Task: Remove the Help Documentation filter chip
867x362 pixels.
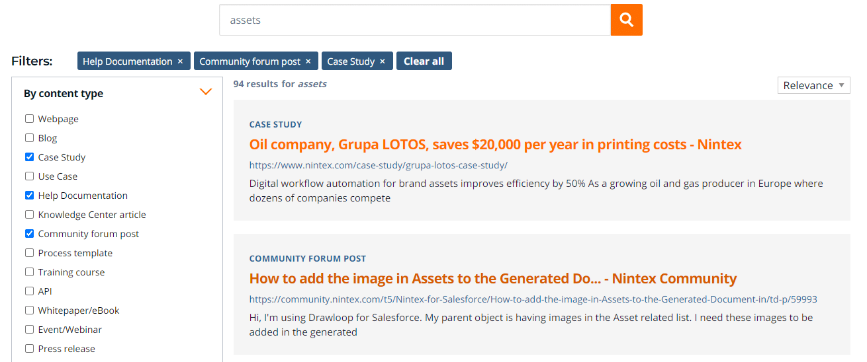Action: [x=180, y=61]
